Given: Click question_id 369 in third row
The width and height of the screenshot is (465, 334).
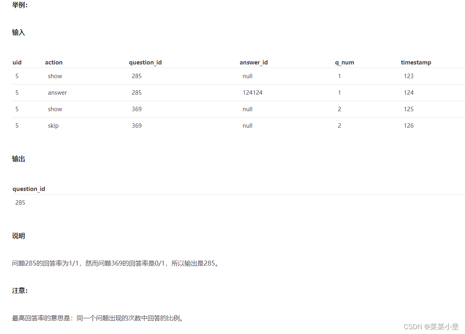Looking at the screenshot, I should click(x=137, y=109).
